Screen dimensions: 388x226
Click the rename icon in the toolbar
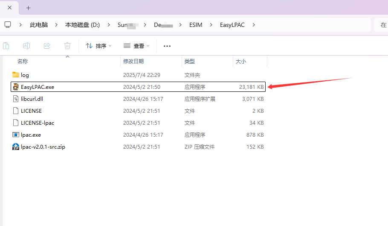pos(26,46)
